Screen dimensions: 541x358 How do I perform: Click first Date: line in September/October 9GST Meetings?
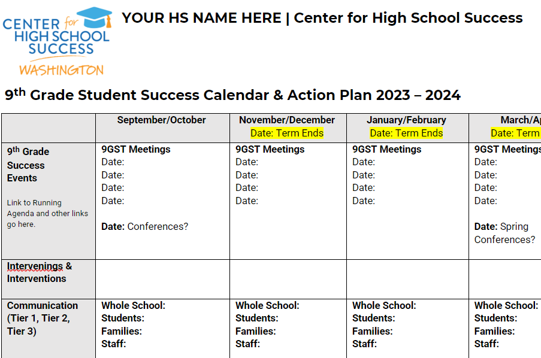[113, 162]
